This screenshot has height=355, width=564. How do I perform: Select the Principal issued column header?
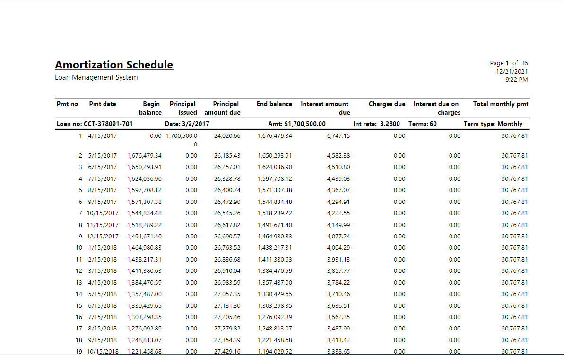click(183, 108)
